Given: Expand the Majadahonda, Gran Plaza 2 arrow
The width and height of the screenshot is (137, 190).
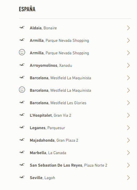Looking at the screenshot, I should [128, 140].
